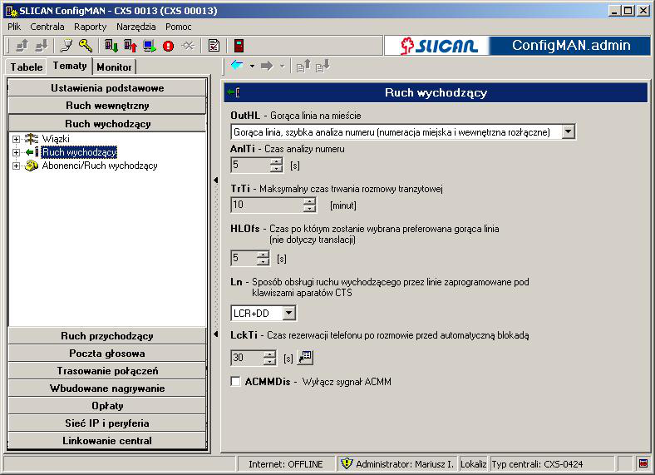Click the lower splitter arrow

(215, 334)
